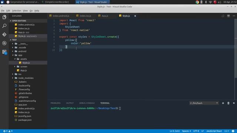Screen dimensions: 237x133
Task: Open the Selection menu
Action: [16, 11]
